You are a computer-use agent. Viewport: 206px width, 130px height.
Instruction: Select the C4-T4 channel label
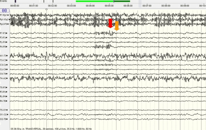tap(3, 74)
